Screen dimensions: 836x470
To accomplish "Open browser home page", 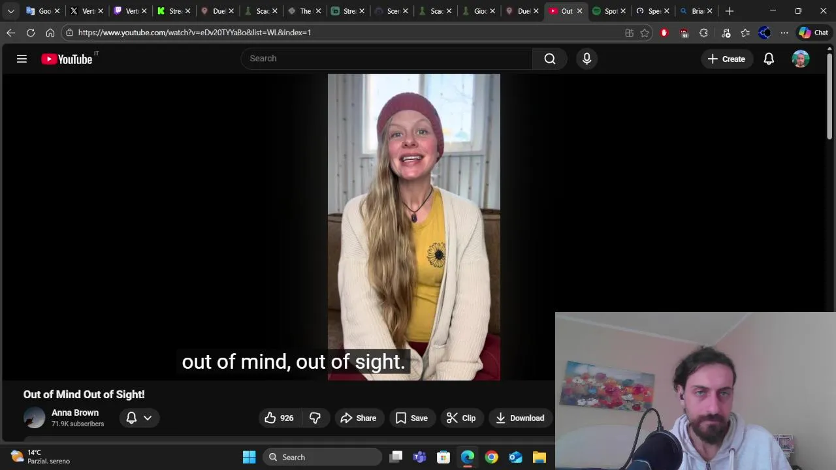I will point(50,33).
